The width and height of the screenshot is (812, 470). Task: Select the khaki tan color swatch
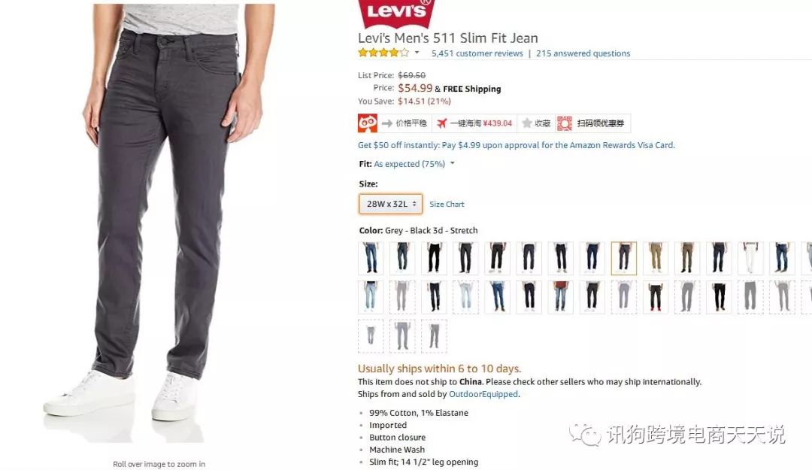tap(656, 257)
